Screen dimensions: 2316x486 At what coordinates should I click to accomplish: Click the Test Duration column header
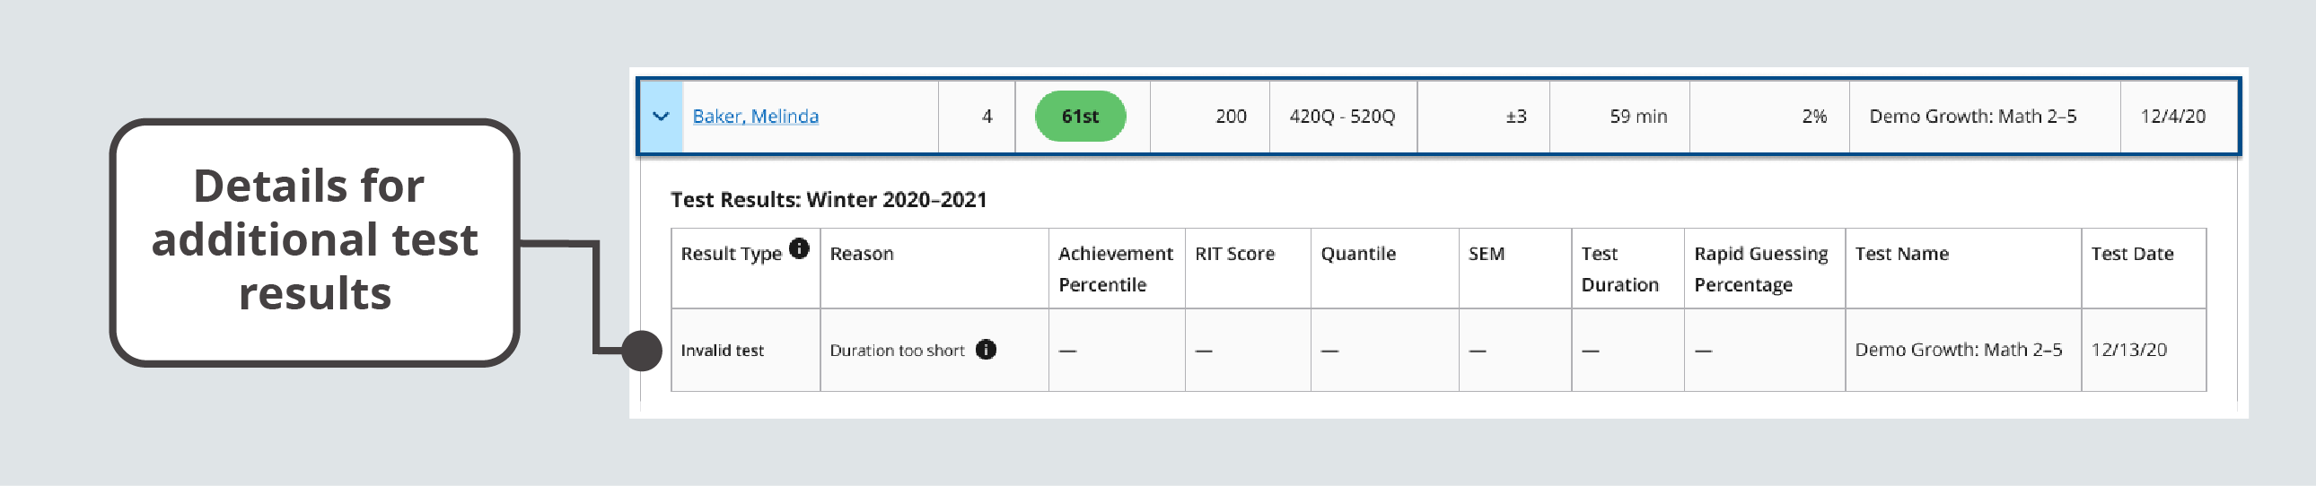1619,269
